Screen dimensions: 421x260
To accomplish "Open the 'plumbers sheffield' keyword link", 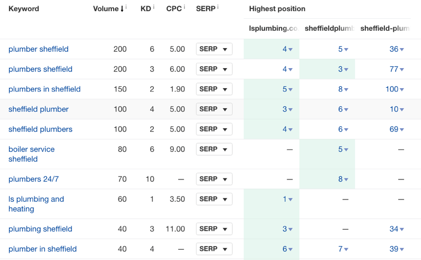I will coord(40,69).
